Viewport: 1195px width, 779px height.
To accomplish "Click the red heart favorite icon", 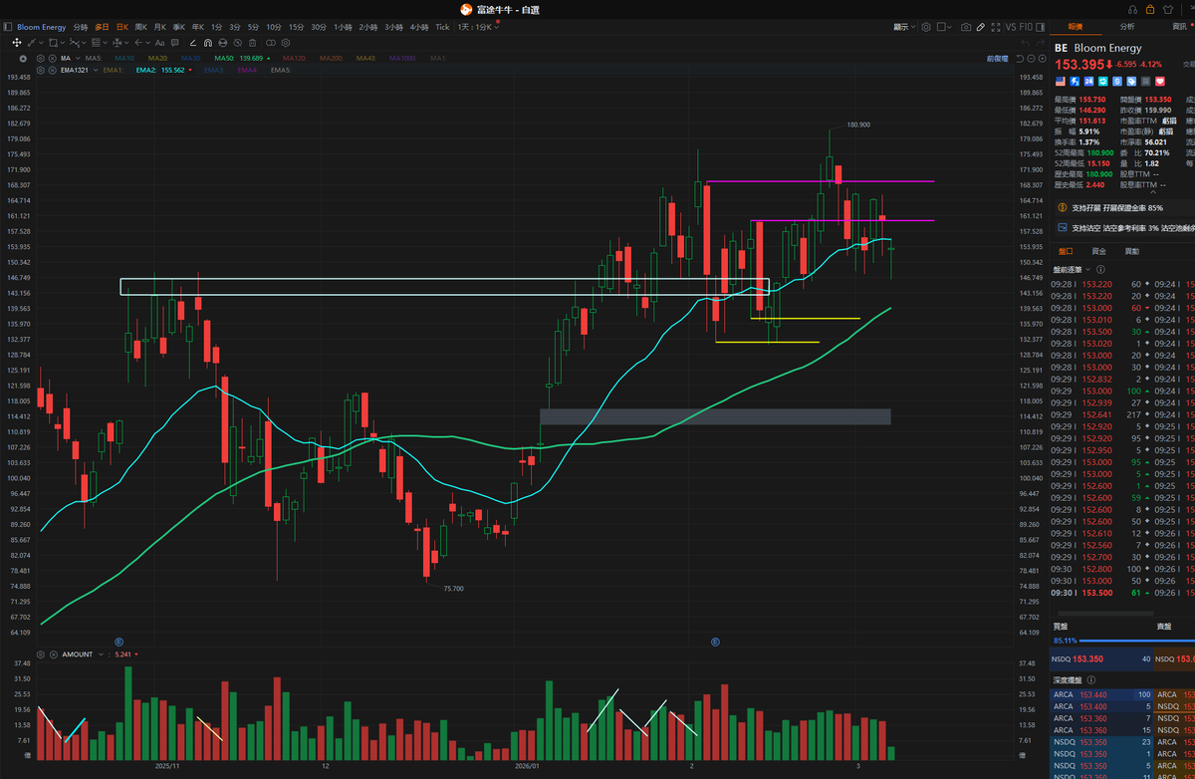I will coord(1160,81).
